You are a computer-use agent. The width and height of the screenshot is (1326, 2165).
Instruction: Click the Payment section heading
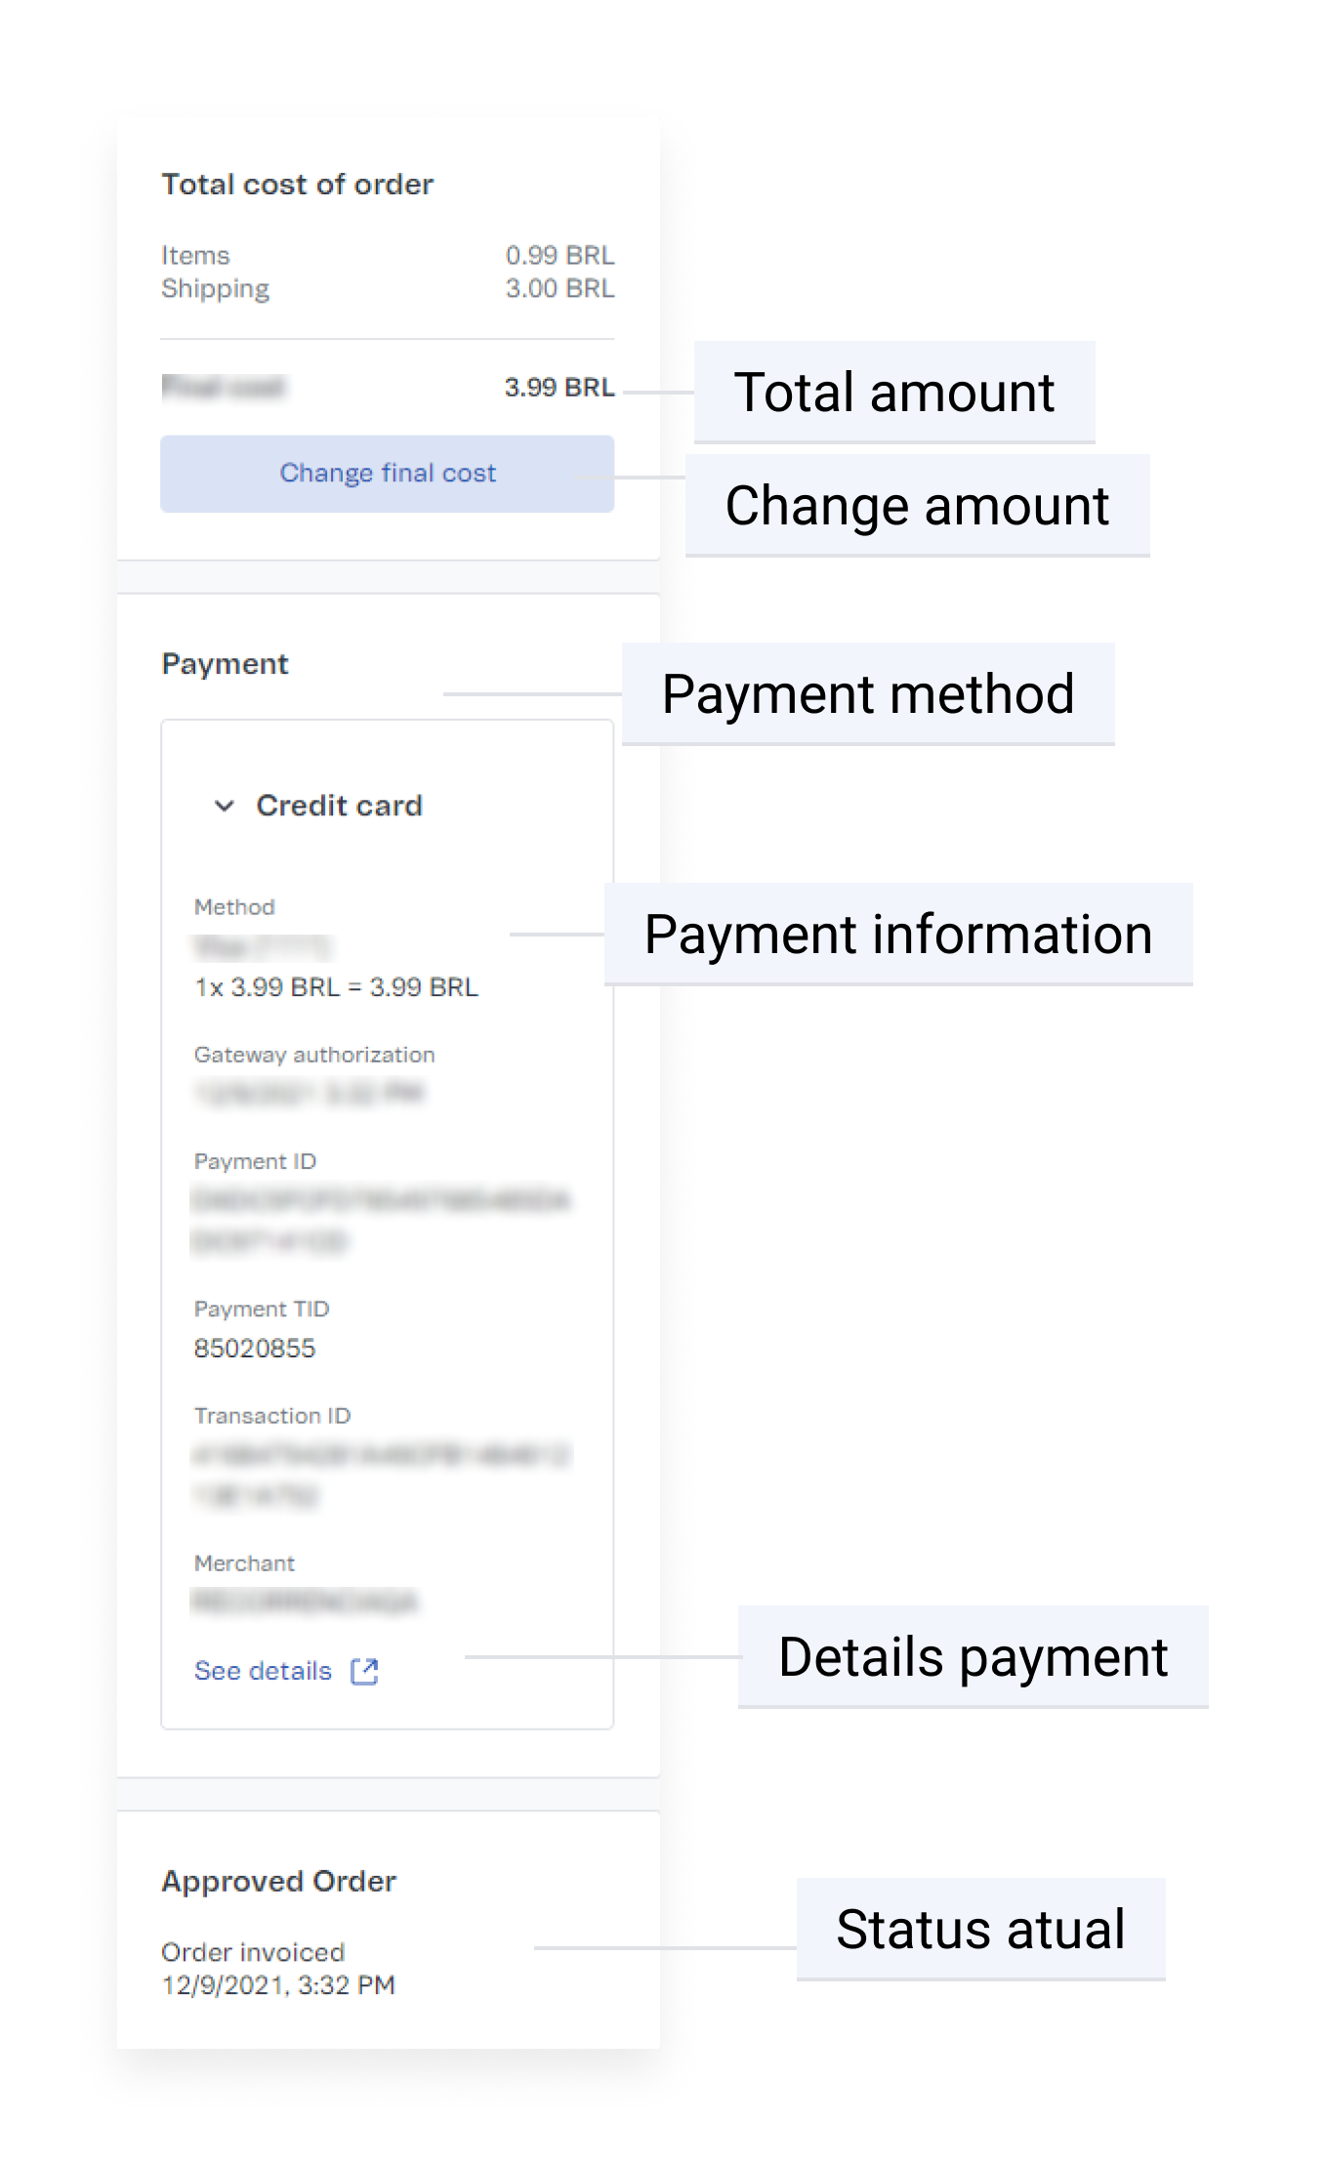[x=225, y=664]
